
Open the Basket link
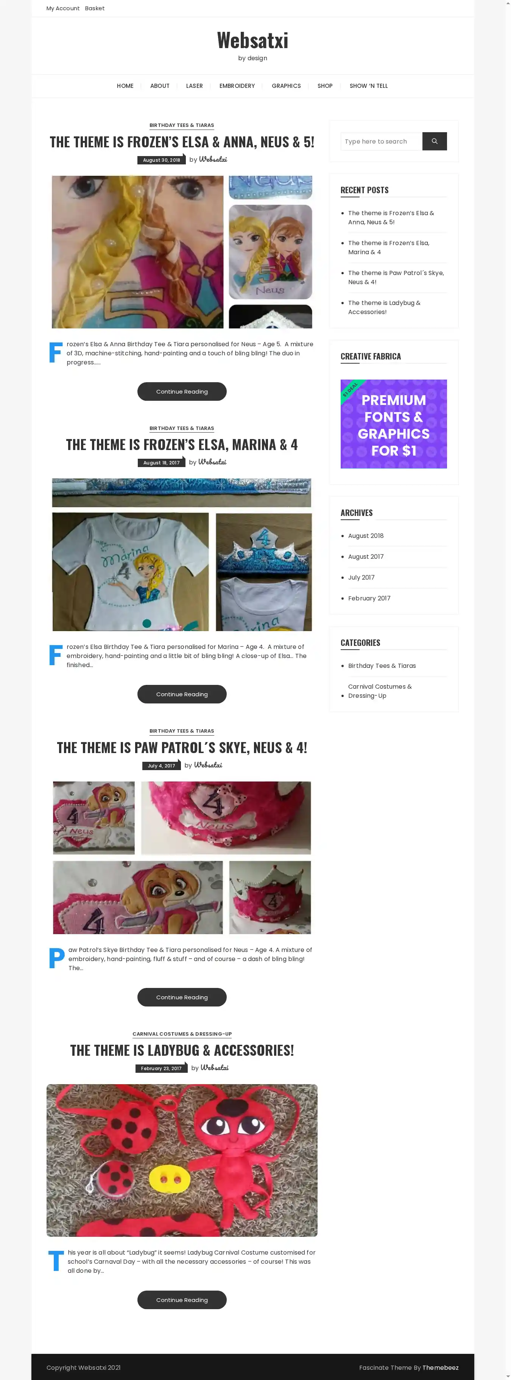95,9
